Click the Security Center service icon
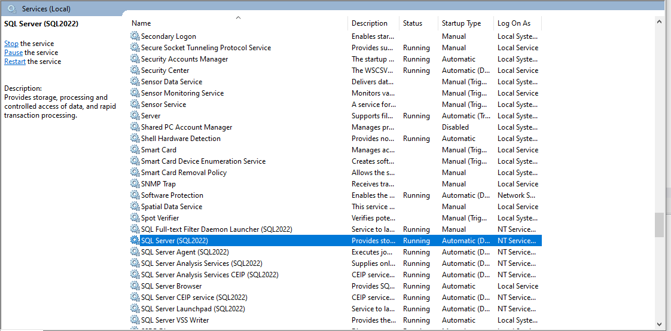Screen dimensions: 671x331 coord(135,70)
